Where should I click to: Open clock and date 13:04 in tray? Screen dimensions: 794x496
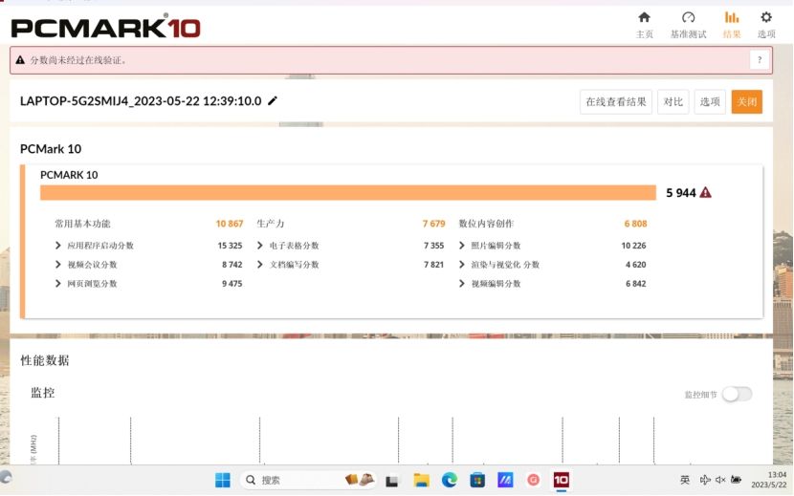click(769, 480)
